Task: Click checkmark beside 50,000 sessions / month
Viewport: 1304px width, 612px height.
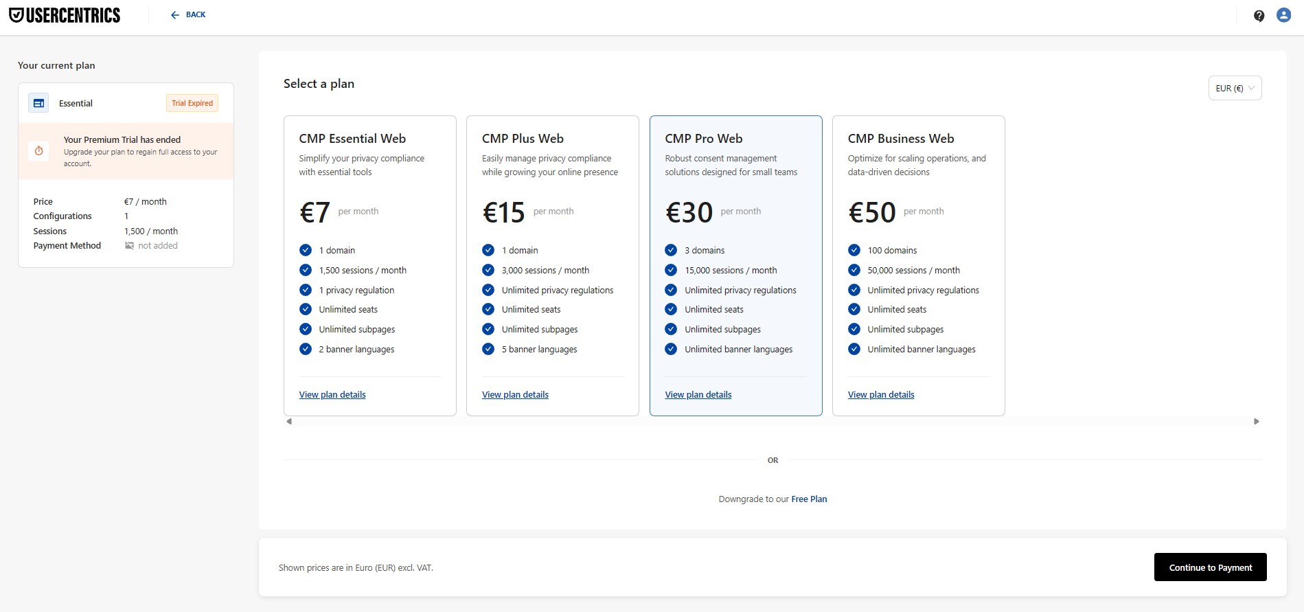Action: click(x=854, y=270)
